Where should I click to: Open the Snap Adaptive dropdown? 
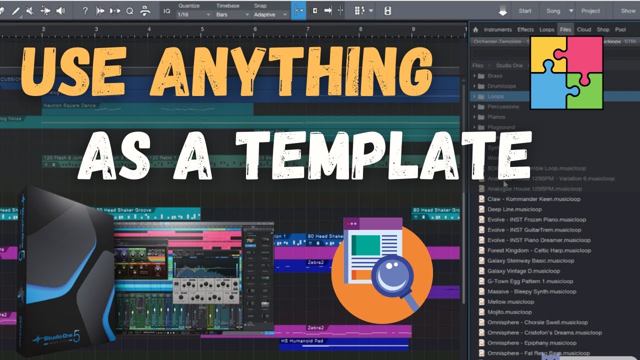click(x=270, y=14)
